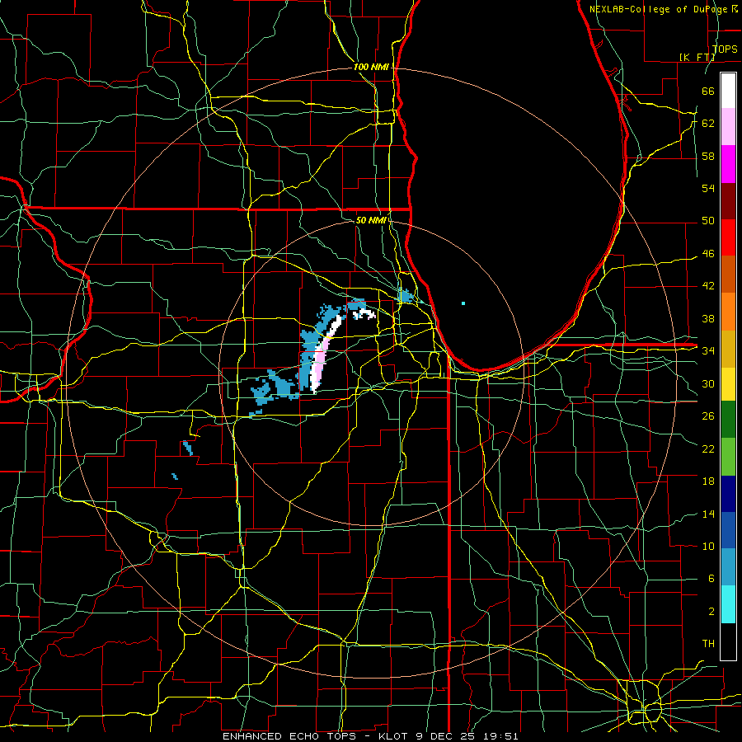Click the legend value '58'
This screenshot has height=742, width=742.
coord(708,156)
